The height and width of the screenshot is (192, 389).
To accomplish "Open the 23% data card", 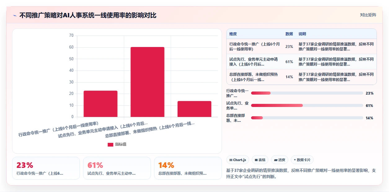I will pos(46,168).
